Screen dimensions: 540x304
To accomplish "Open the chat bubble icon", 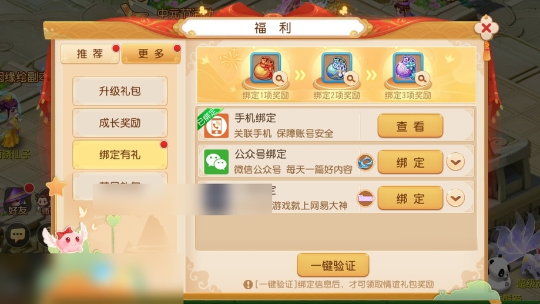I will [17, 235].
